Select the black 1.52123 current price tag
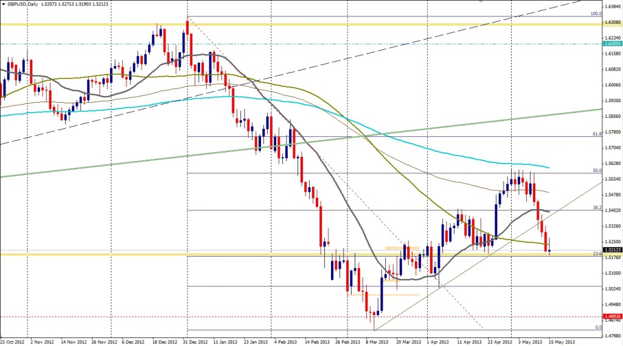The width and height of the screenshot is (623, 346). coord(611,249)
